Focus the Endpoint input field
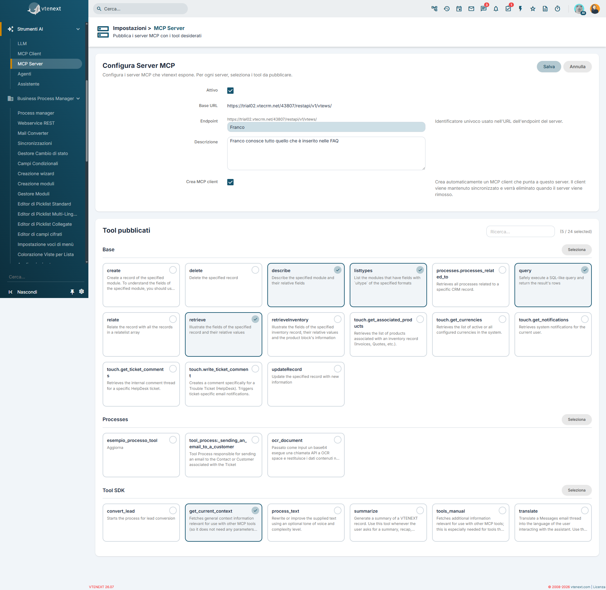606x590 pixels. [x=326, y=127]
